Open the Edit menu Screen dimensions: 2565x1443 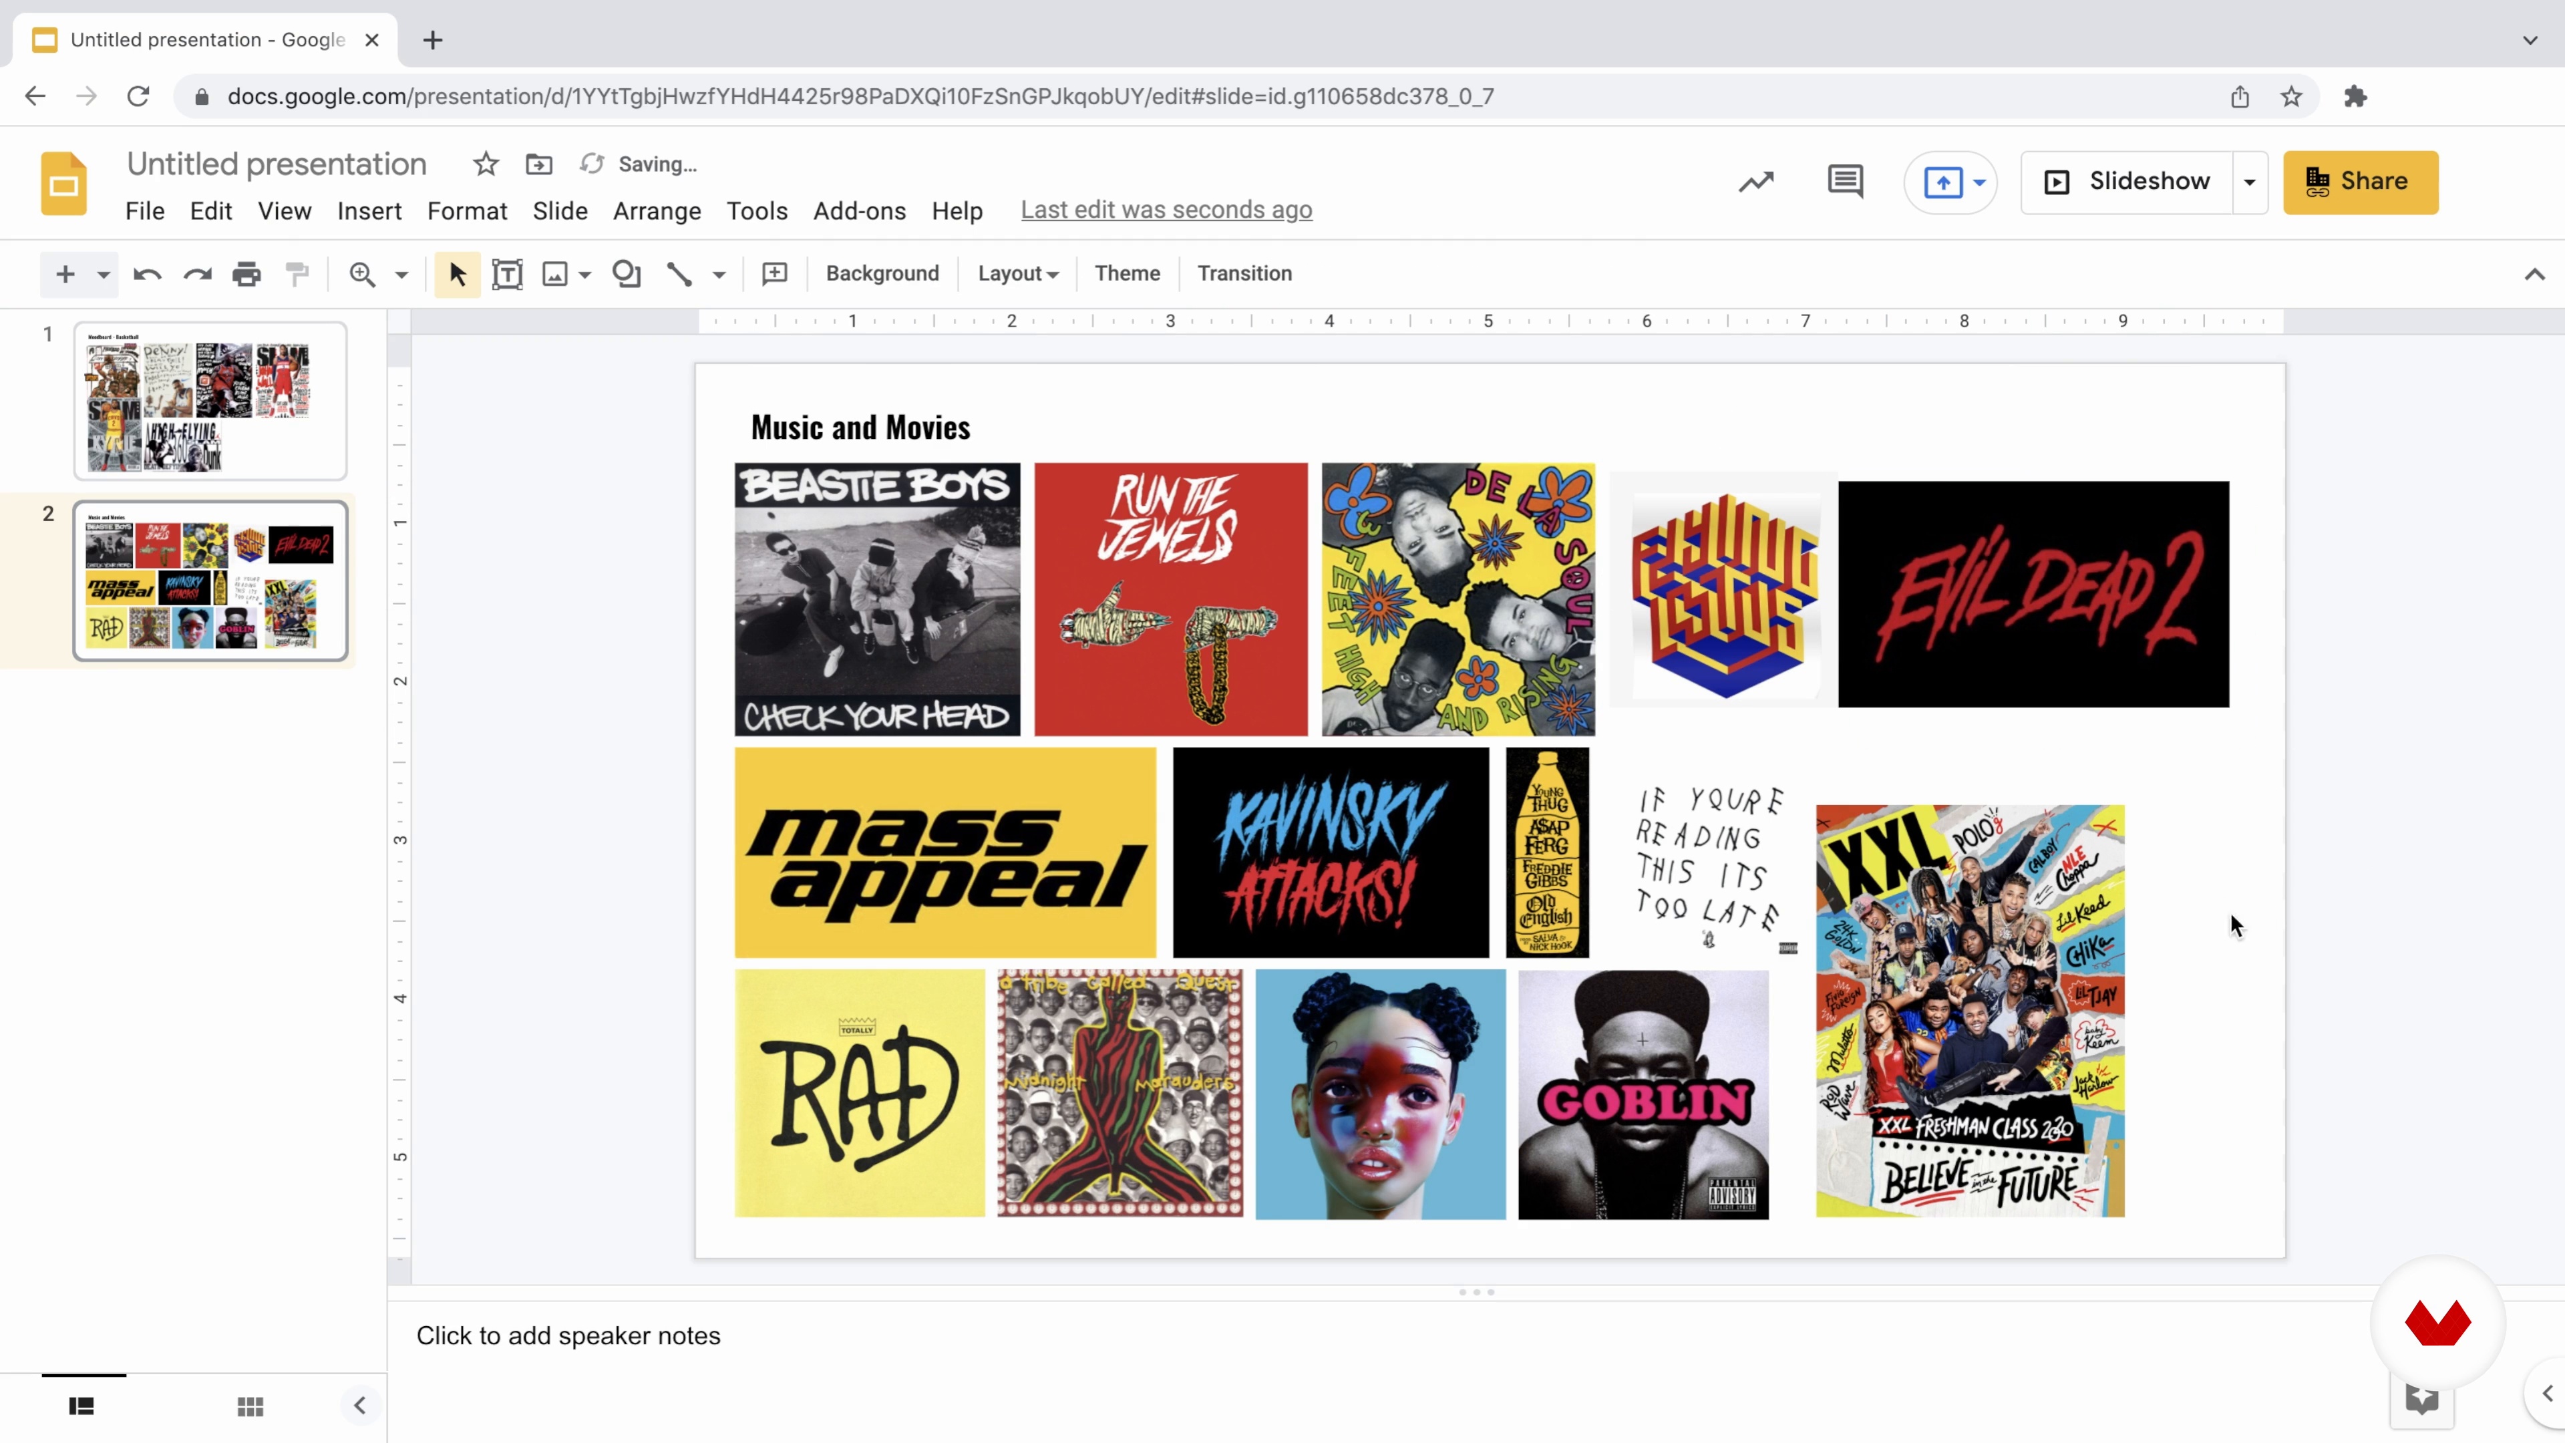211,211
